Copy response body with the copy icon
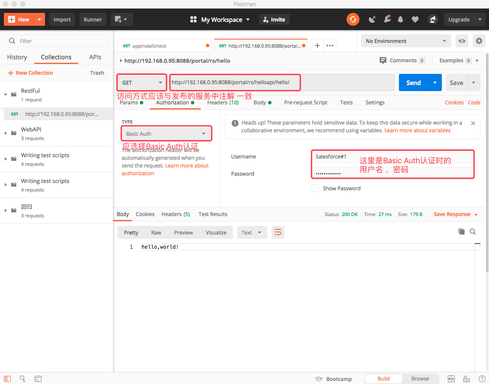Image resolution: width=489 pixels, height=384 pixels. click(462, 232)
